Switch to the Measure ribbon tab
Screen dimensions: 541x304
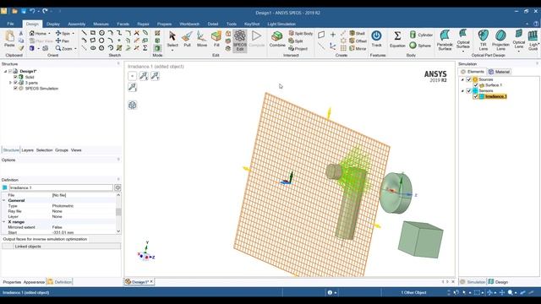click(x=101, y=24)
